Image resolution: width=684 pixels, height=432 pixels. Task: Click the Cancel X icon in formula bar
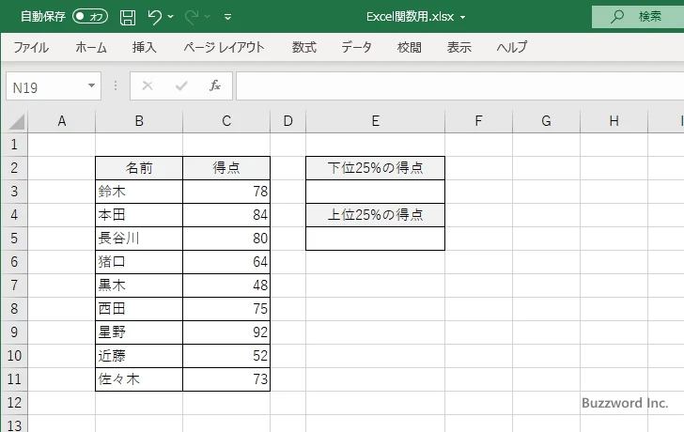click(x=148, y=85)
